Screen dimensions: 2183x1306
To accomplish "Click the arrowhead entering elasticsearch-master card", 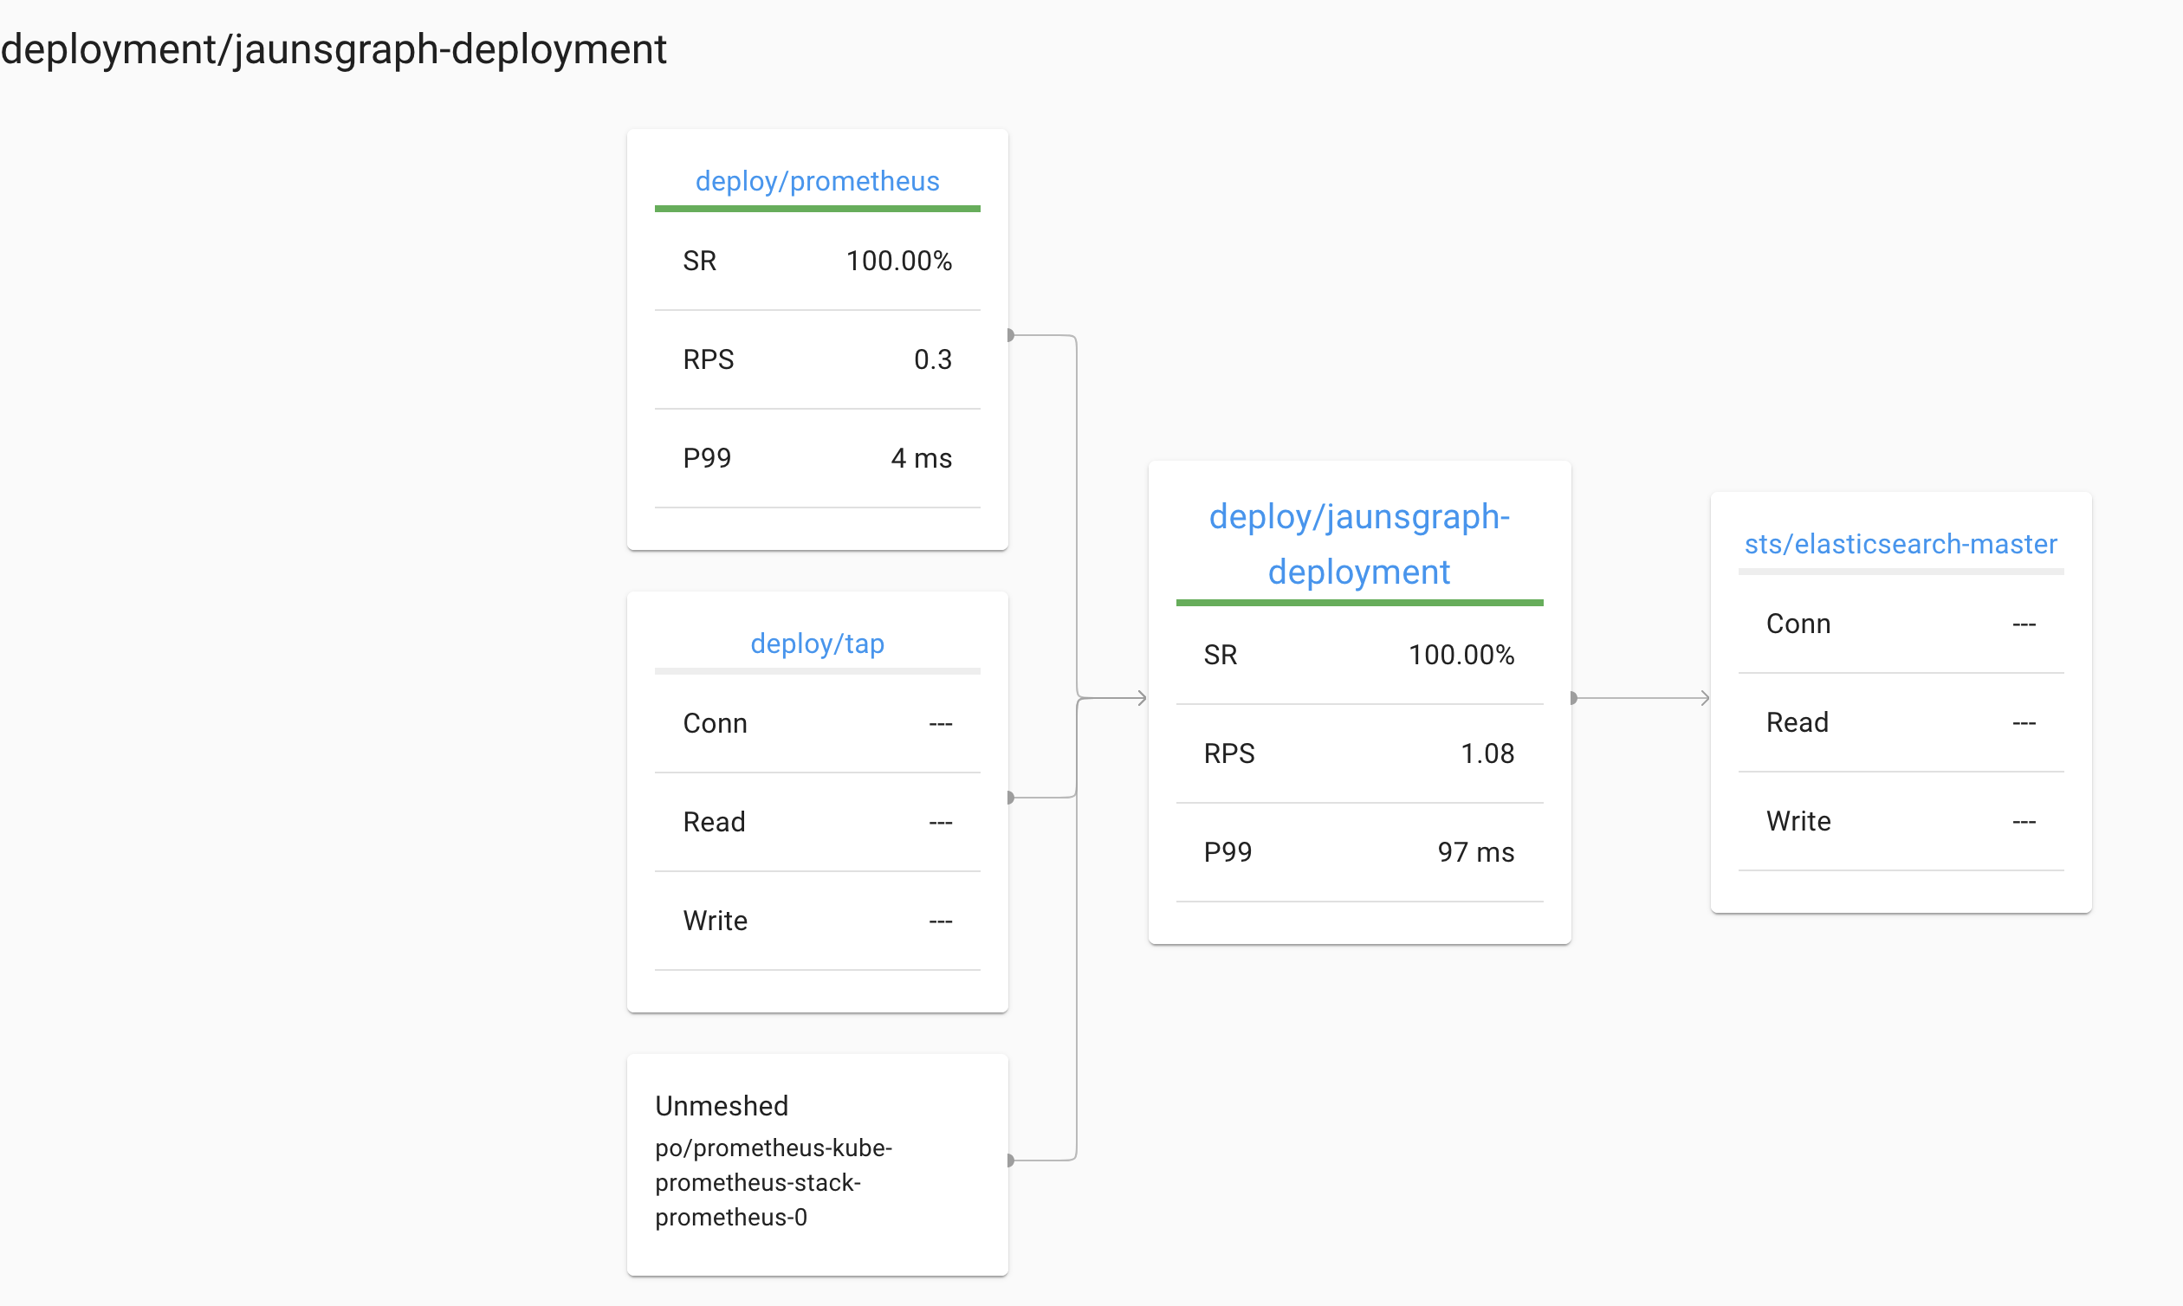I will click(x=1704, y=698).
